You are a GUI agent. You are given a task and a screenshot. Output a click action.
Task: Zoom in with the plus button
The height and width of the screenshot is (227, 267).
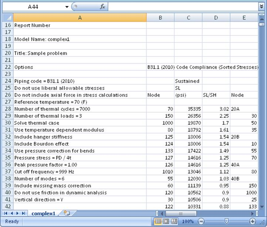pos(253,221)
